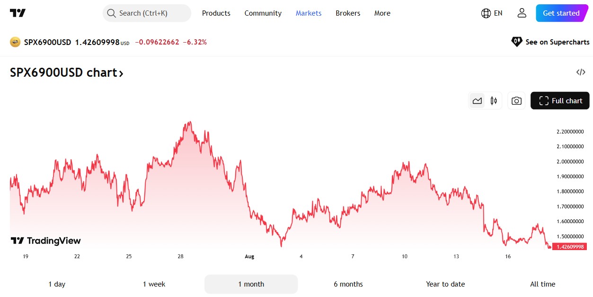Image resolution: width=593 pixels, height=297 pixels.
Task: Open the user profile icon
Action: (x=522, y=13)
